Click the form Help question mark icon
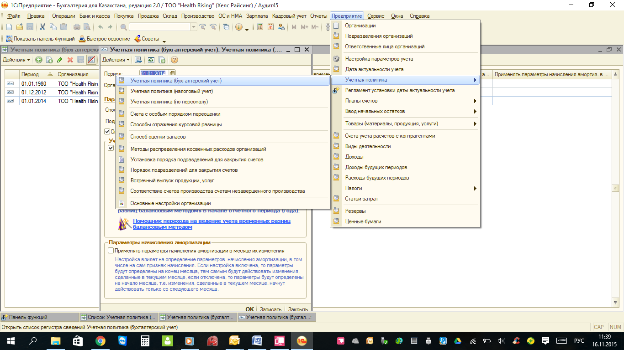The image size is (624, 350). 174,60
